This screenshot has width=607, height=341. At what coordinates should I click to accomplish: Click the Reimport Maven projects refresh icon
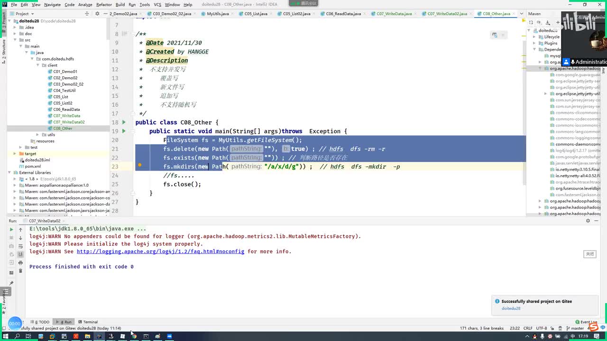(x=531, y=23)
